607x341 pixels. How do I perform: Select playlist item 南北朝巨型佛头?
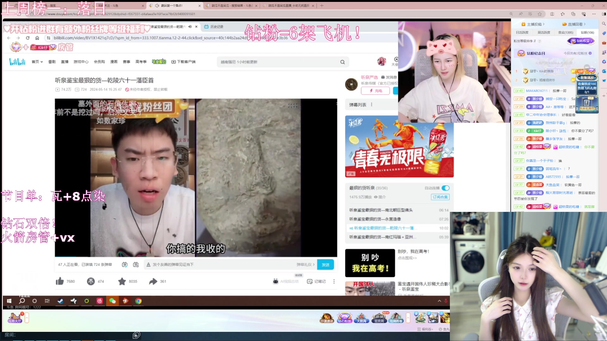click(399, 210)
